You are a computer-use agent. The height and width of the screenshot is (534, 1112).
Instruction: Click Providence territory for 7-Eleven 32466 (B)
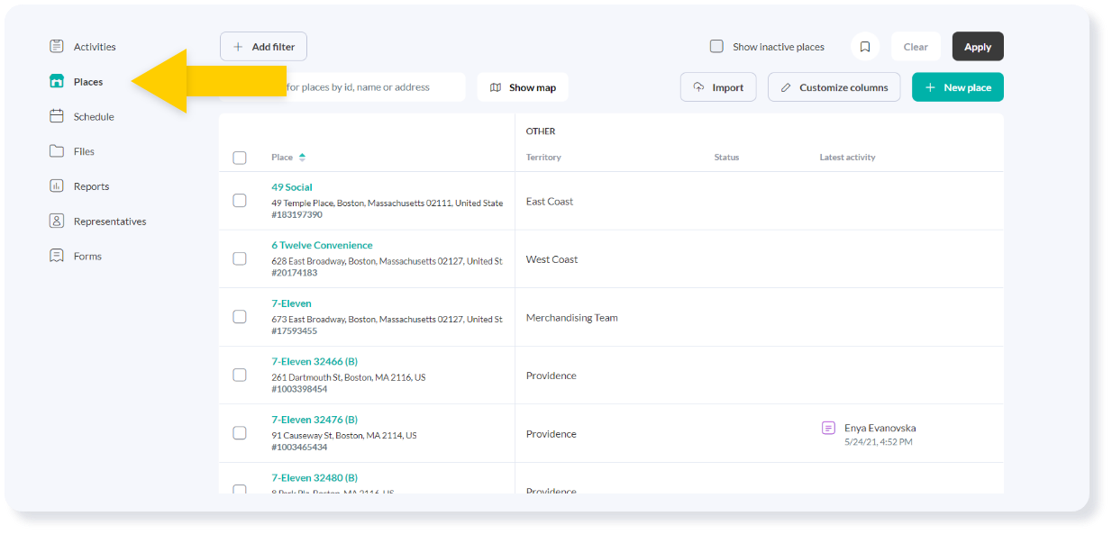551,376
